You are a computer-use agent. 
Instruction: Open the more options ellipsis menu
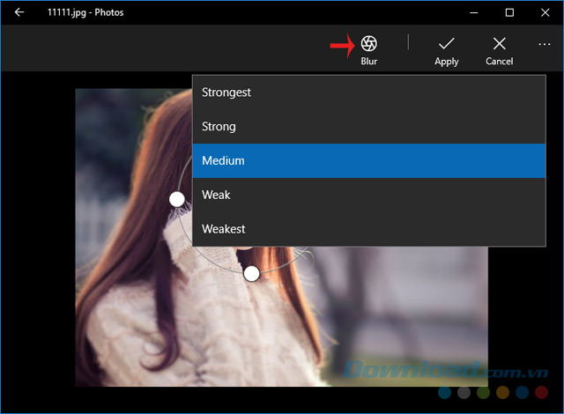pyautogui.click(x=545, y=44)
